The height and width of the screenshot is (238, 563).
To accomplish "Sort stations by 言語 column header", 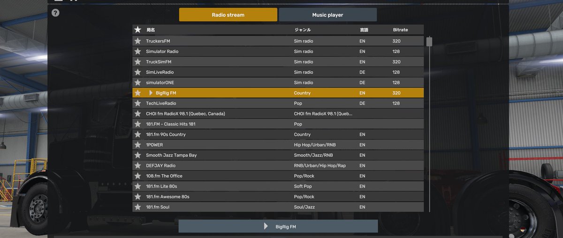I will tap(364, 30).
